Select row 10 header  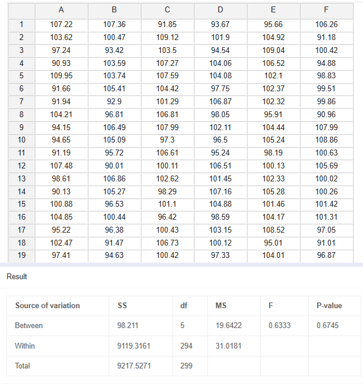coord(22,140)
